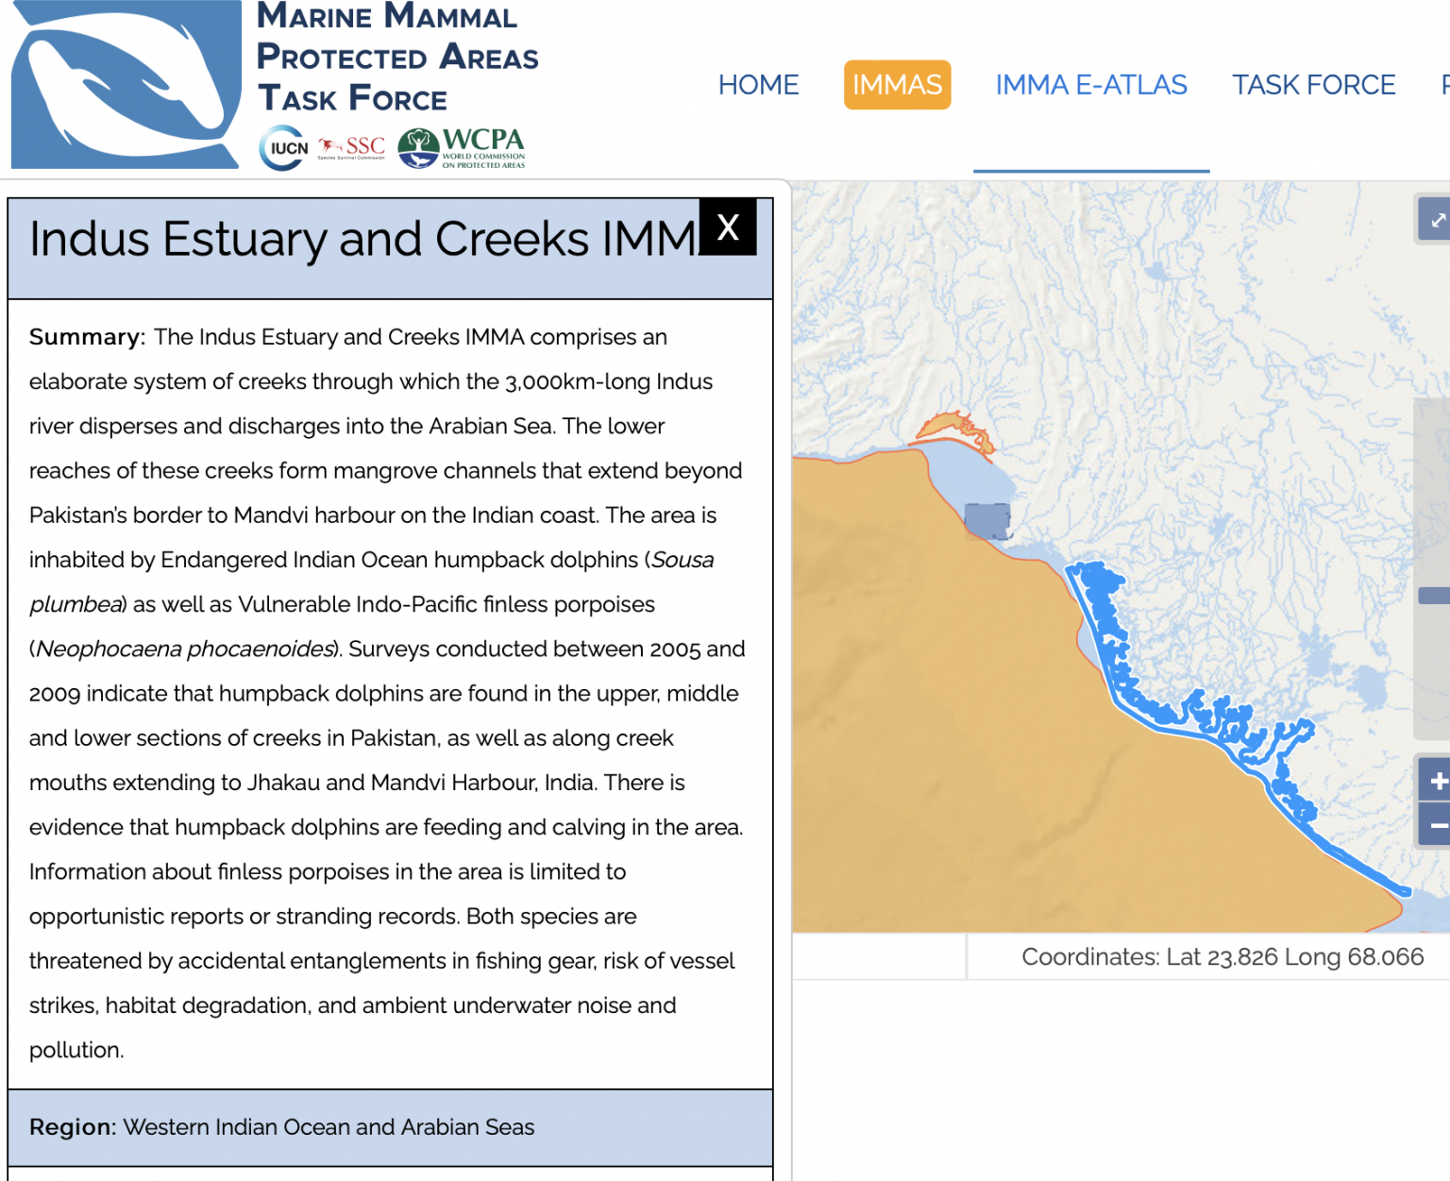Zoom out on the map
This screenshot has width=1450, height=1181.
[x=1437, y=825]
